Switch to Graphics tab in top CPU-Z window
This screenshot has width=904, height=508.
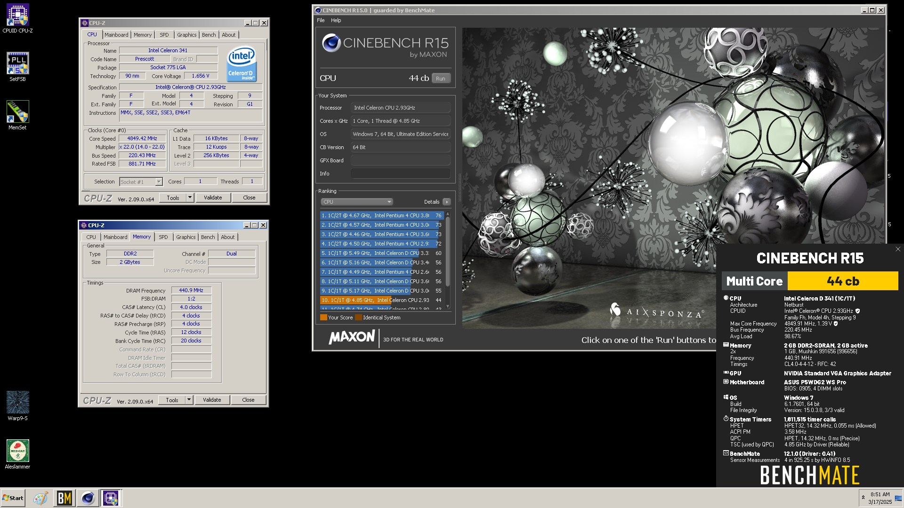click(x=186, y=35)
